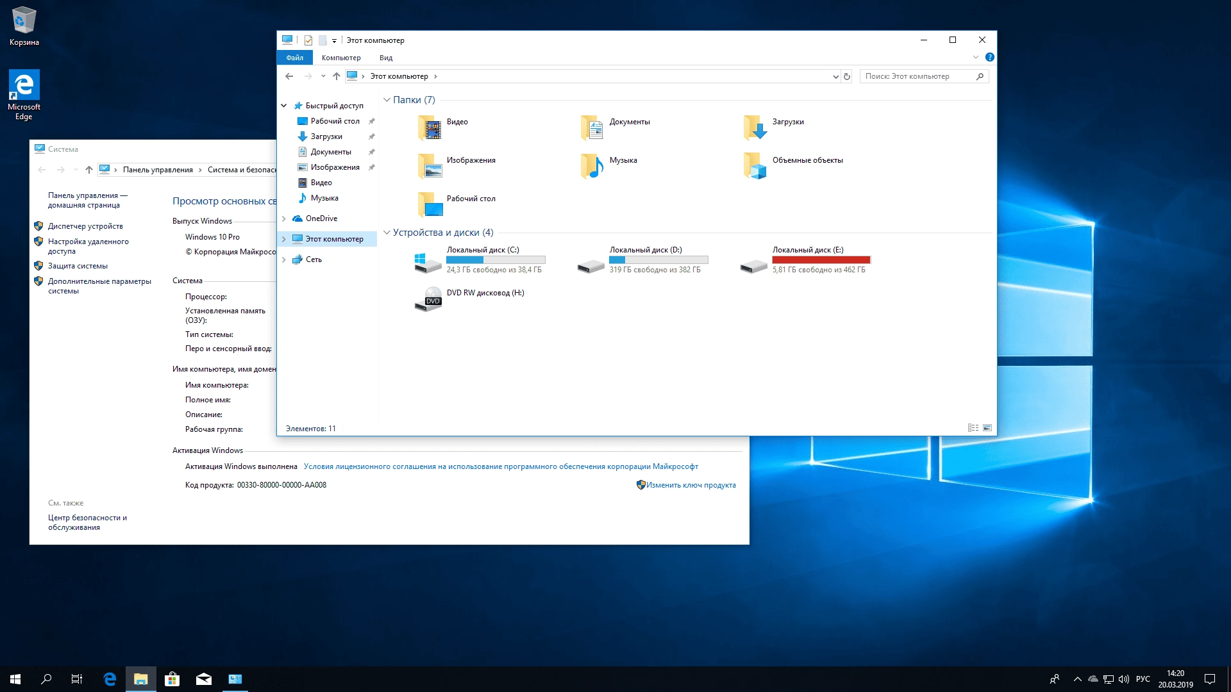This screenshot has width=1231, height=692.
Task: Open address bar history dropdown
Action: (x=835, y=76)
